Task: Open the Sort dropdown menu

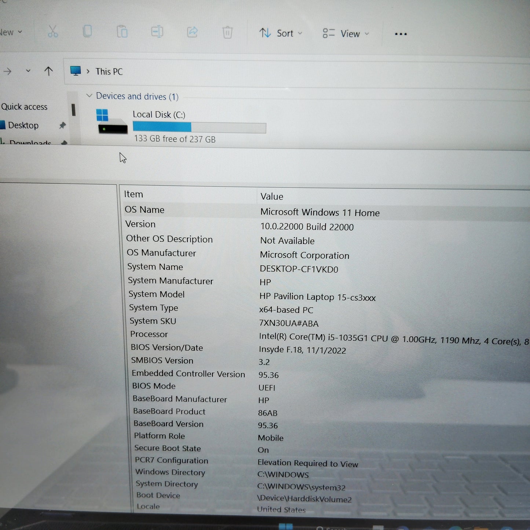Action: 281,33
